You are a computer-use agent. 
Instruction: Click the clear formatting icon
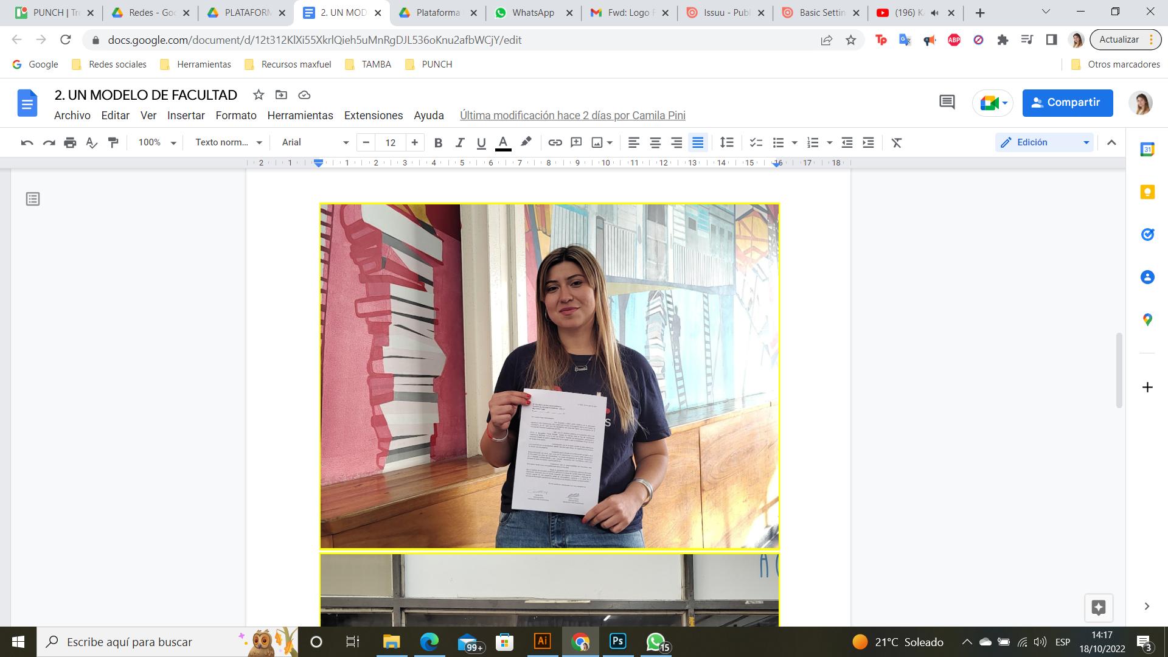(896, 142)
